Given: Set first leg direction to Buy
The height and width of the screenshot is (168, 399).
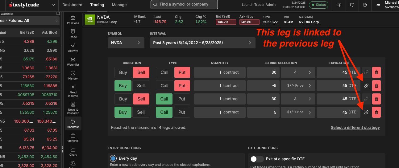Looking at the screenshot, I should pyautogui.click(x=123, y=72).
